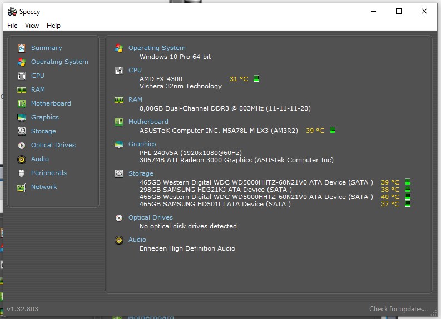Click the Graphics monitor icon in sidebar
Viewport: 441px width, 319px height.
[x=22, y=117]
